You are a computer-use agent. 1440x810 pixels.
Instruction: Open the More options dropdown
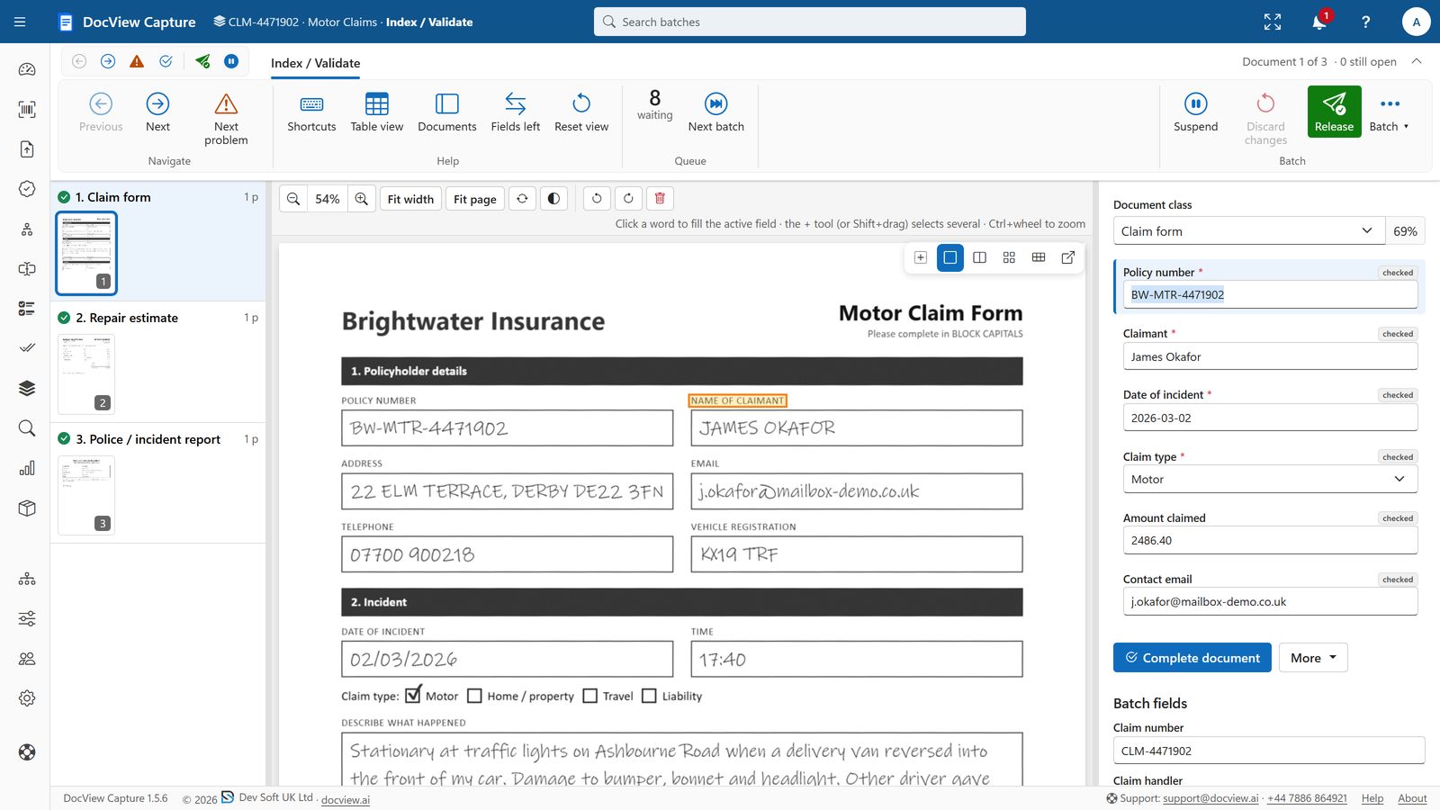tap(1313, 658)
